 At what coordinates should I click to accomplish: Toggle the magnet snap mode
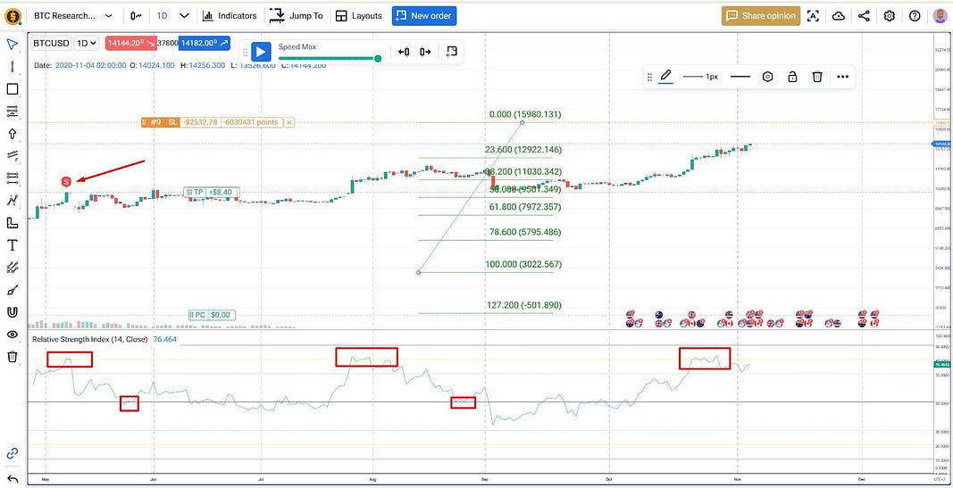13,312
